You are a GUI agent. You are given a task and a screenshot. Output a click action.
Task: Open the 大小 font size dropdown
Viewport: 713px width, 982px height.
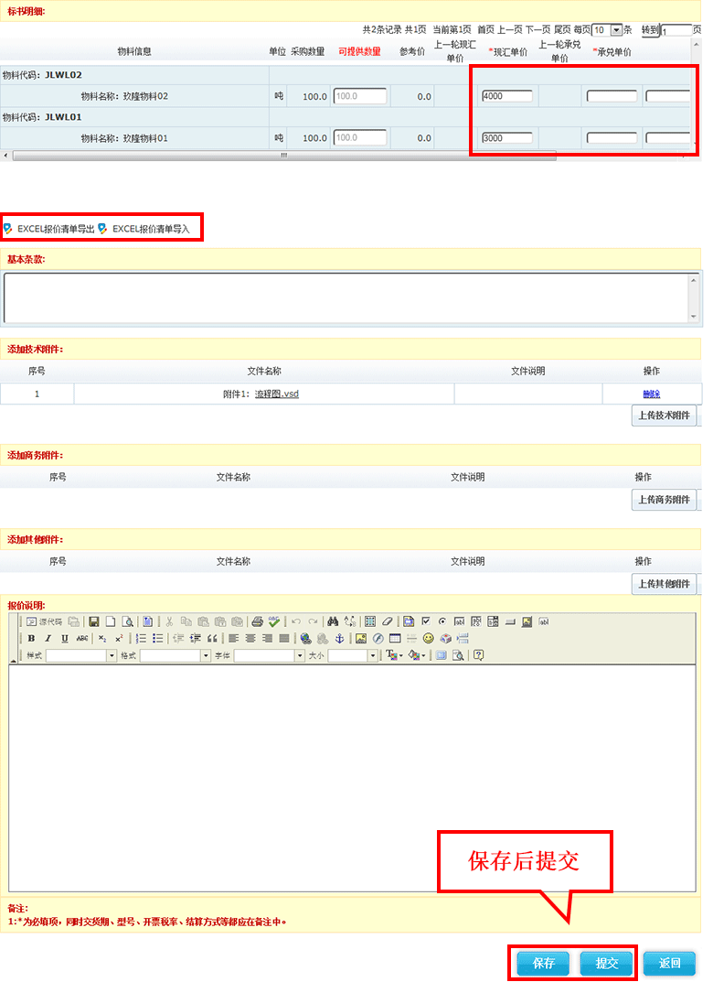pyautogui.click(x=373, y=655)
